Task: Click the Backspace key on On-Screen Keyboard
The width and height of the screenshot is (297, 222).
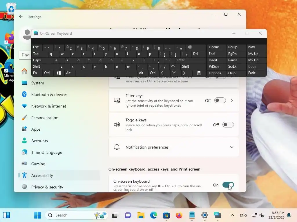Action: (195, 47)
